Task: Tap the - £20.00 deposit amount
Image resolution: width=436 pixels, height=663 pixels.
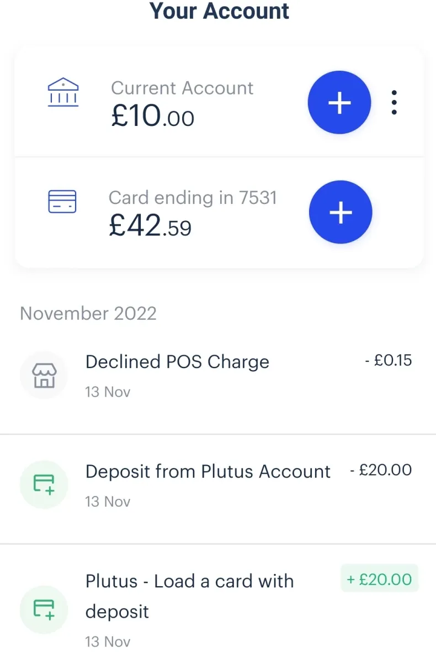Action: (381, 470)
